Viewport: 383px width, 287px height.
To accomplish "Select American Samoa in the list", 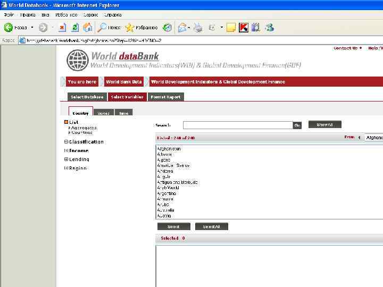I will point(173,165).
